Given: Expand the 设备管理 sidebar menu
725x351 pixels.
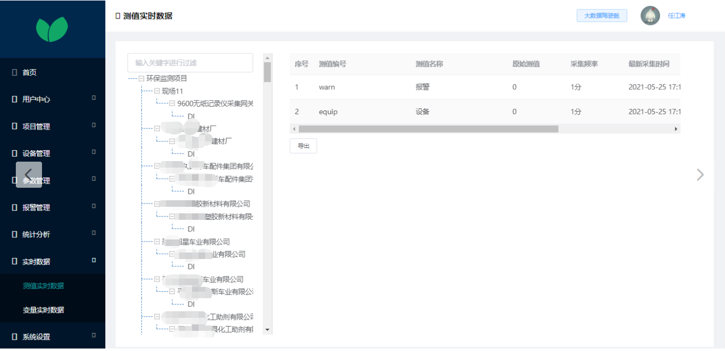Looking at the screenshot, I should 93,153.
